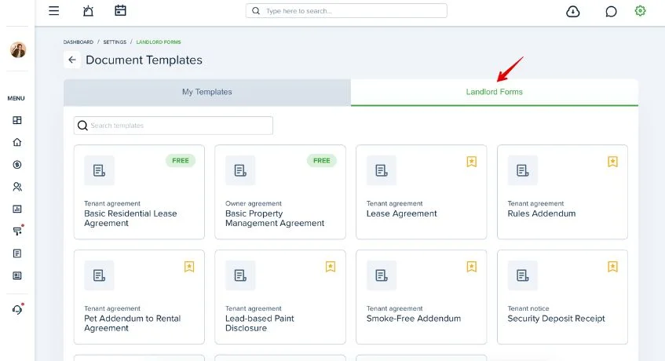This screenshot has width=665, height=361.
Task: Select the Landlord Forms tab
Action: click(494, 92)
